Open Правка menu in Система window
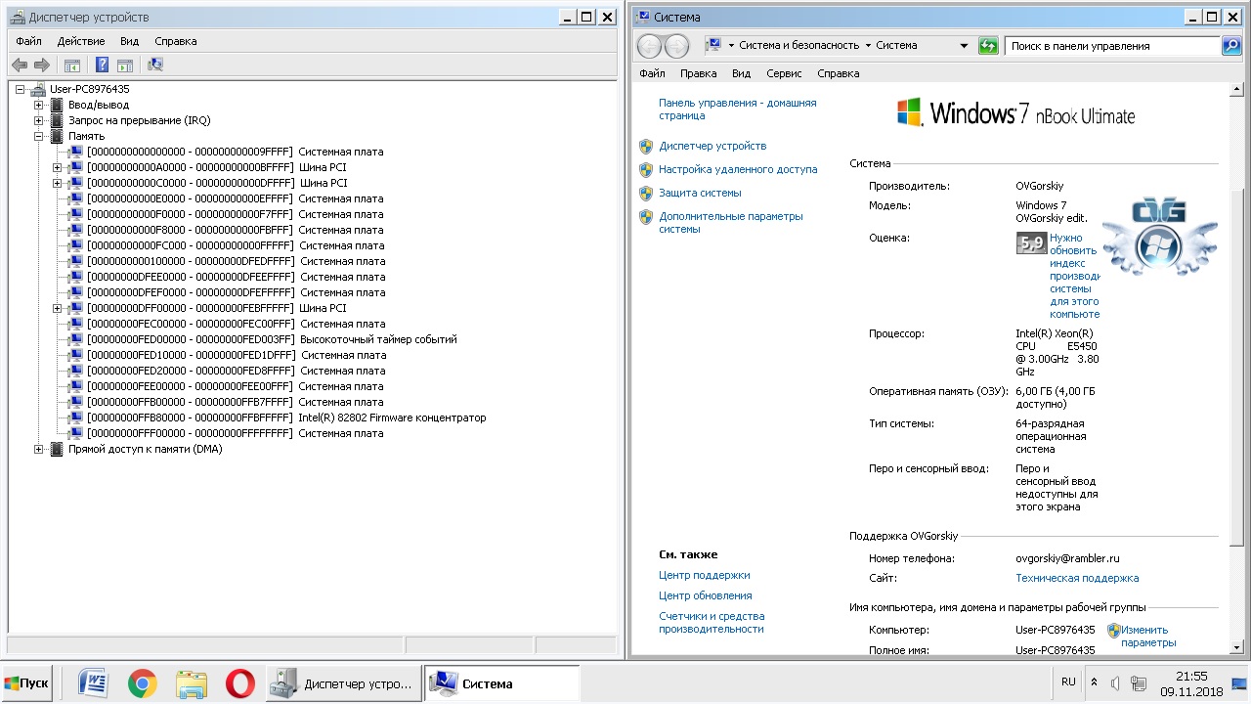Image resolution: width=1251 pixels, height=704 pixels. point(699,73)
